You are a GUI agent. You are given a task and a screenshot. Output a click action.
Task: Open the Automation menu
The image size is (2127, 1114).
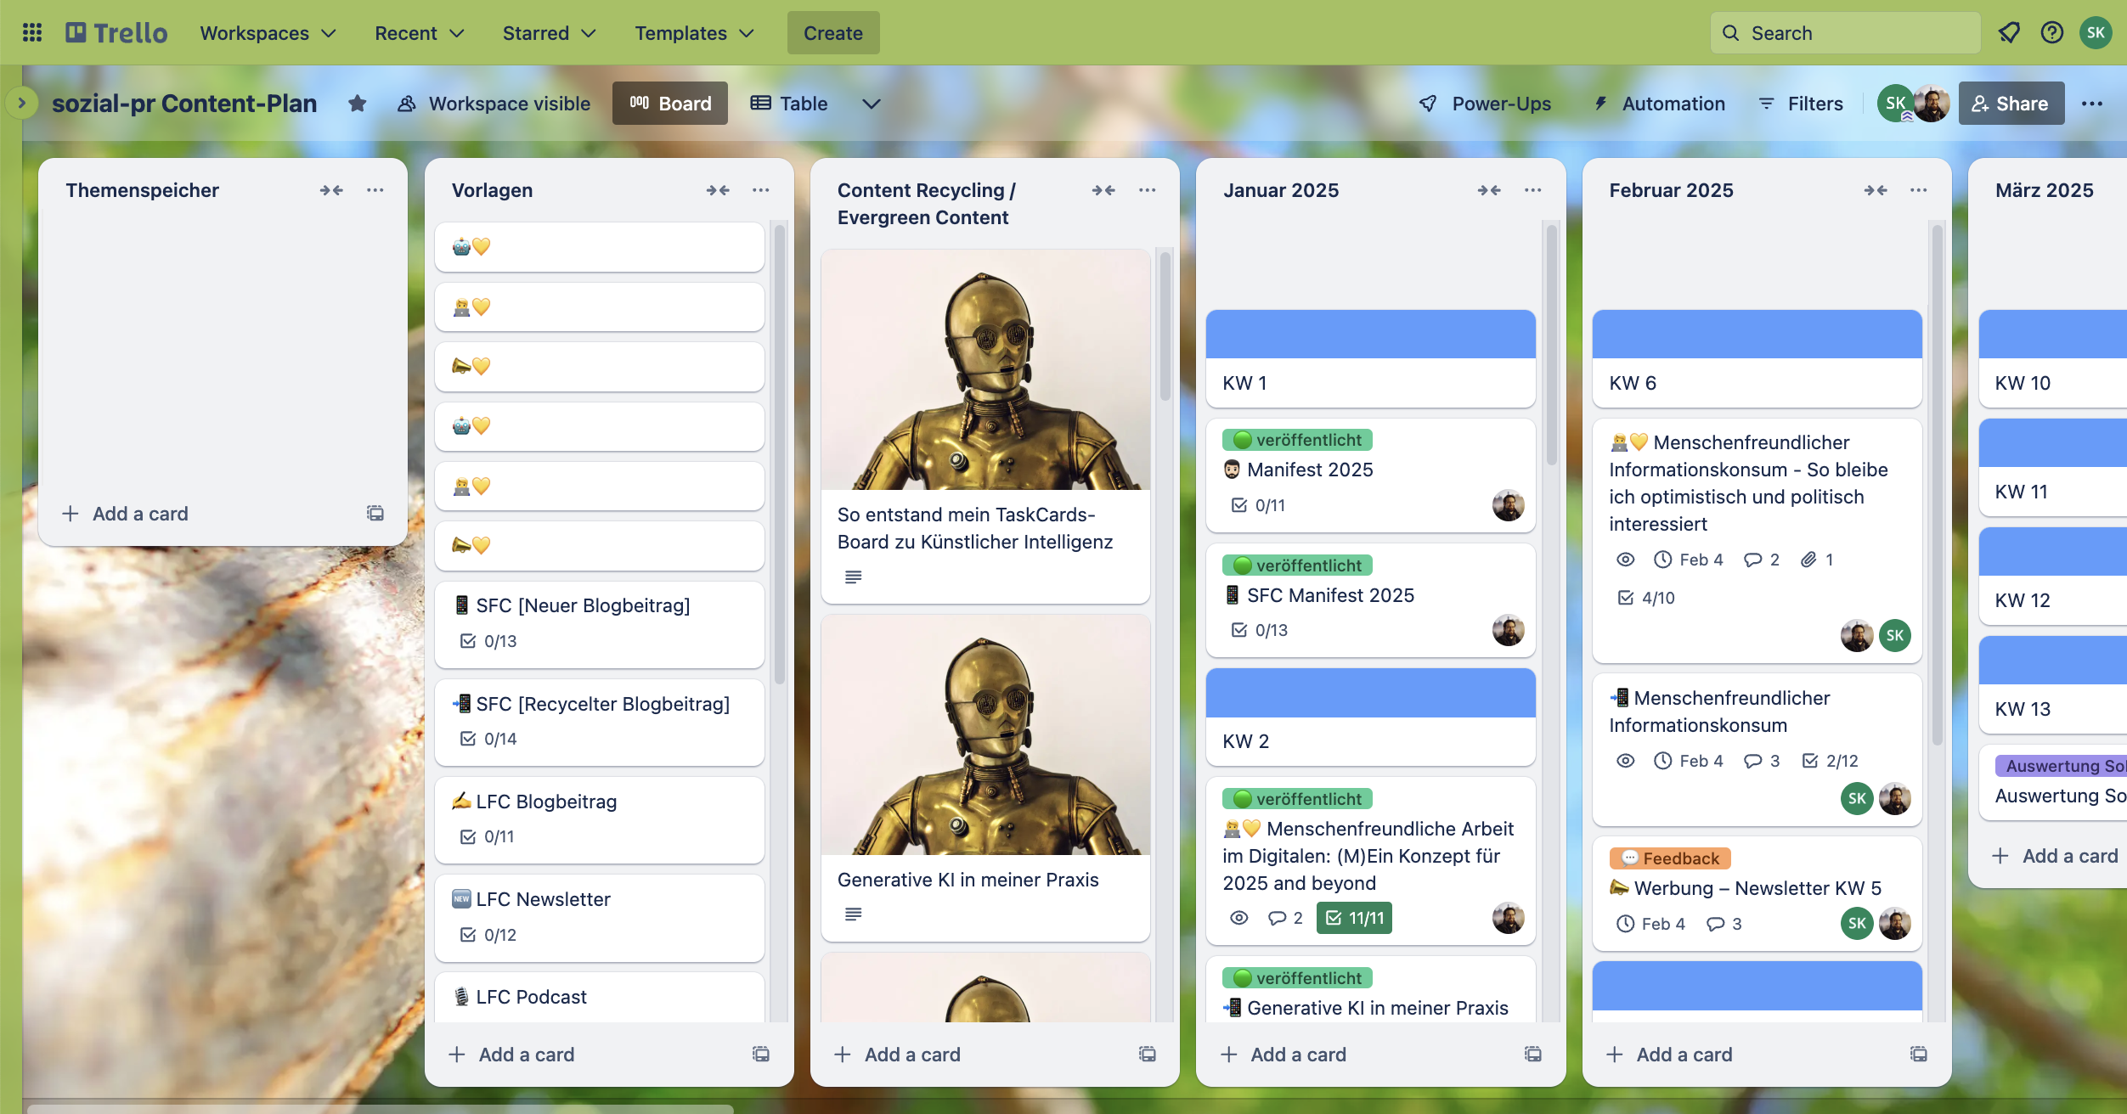[1659, 104]
